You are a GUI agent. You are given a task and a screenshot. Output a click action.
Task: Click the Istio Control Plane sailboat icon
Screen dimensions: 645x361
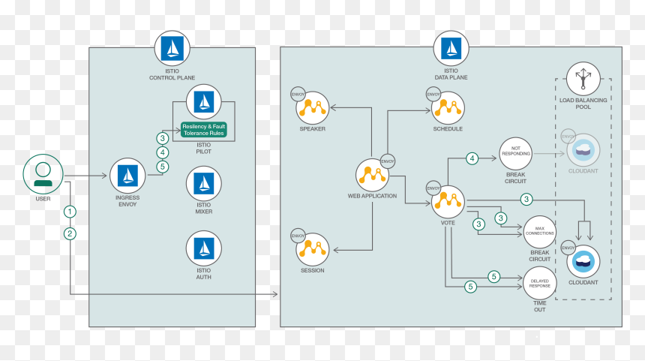point(172,48)
